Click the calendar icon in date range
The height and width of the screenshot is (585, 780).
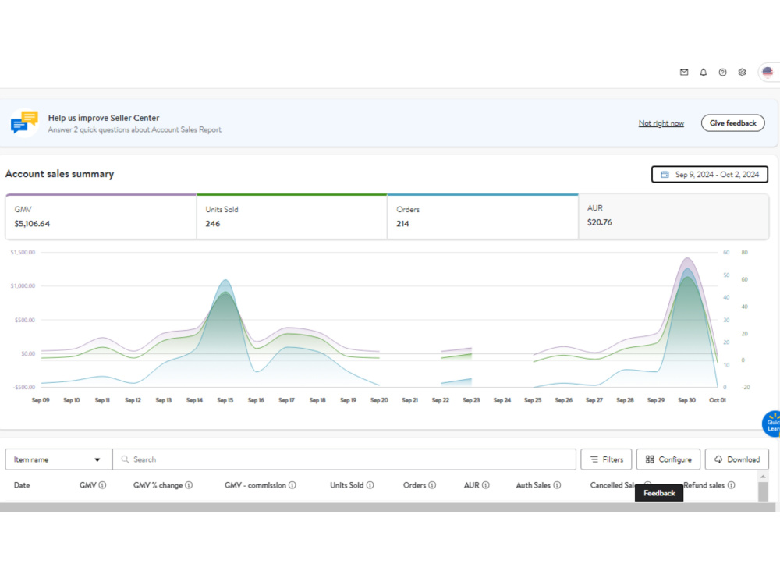tap(665, 175)
